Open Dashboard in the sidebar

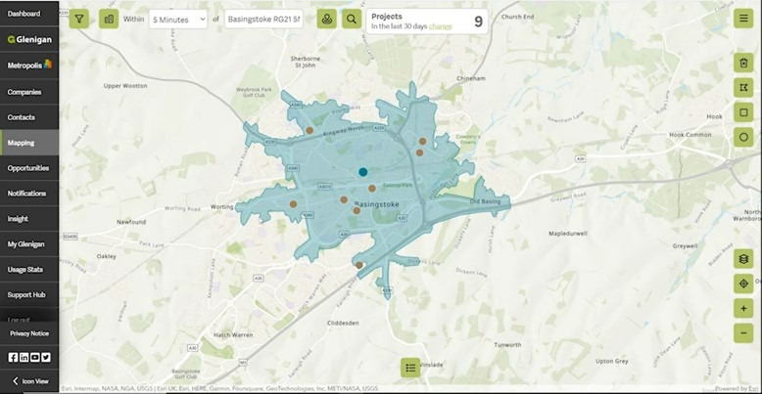point(29,14)
